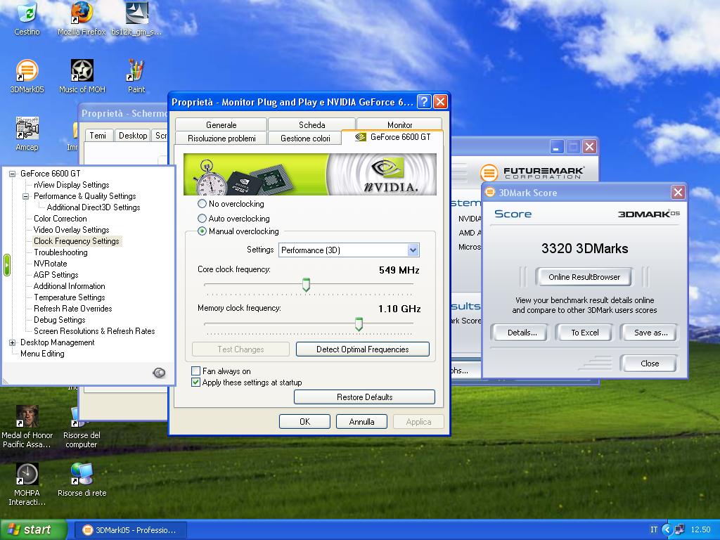Viewport: 720px width, 540px height.
Task: Open the tis12it_gm_s desktop file
Action: (136, 18)
